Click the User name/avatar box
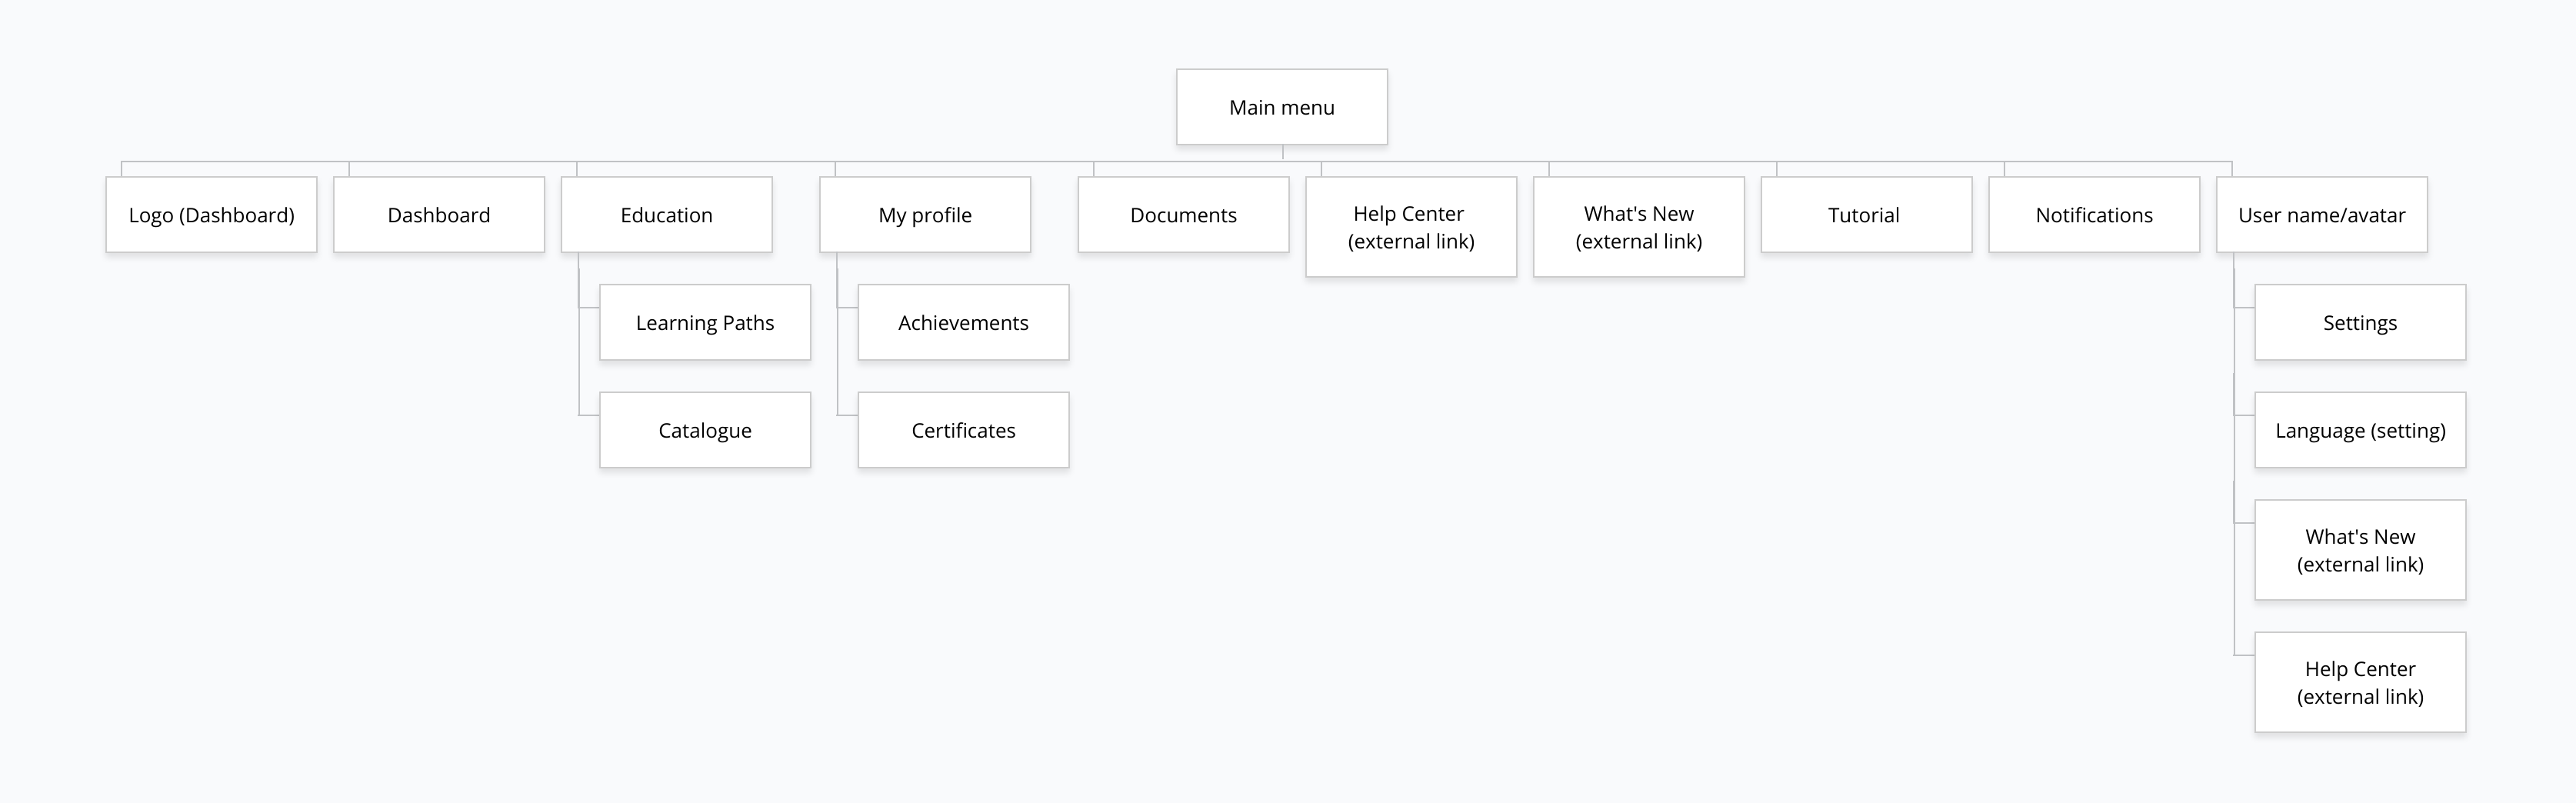The image size is (2576, 803). pos(2322,215)
